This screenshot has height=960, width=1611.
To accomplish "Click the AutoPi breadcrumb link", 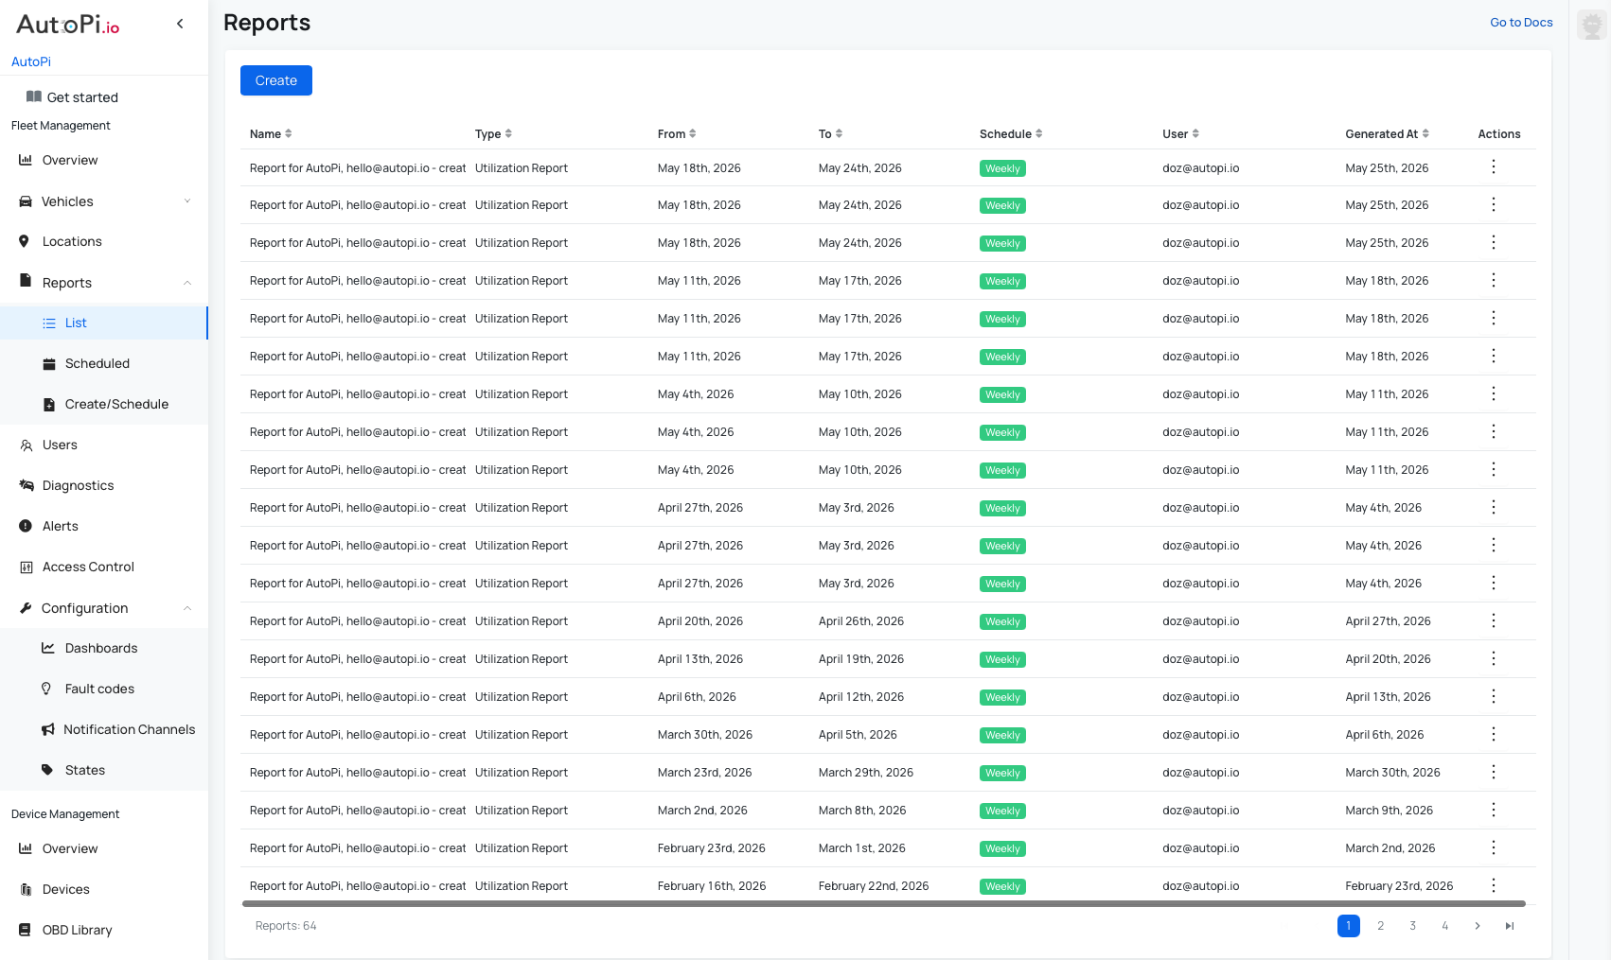I will [31, 61].
